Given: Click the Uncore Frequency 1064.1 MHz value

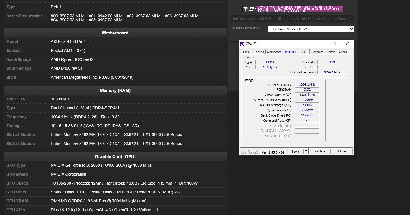Looking at the screenshot, I should (332, 72).
